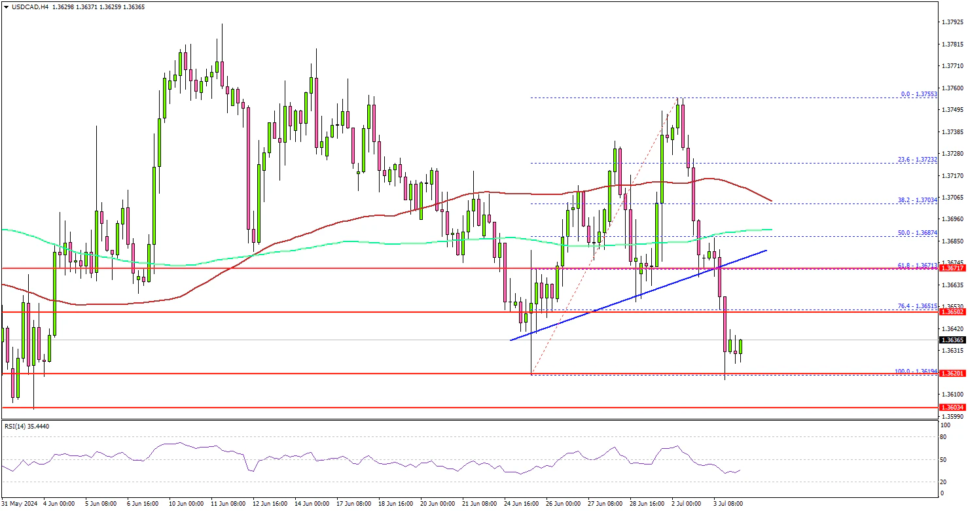The image size is (968, 511).
Task: Click the black current price tag 1.36365
Action: [952, 340]
